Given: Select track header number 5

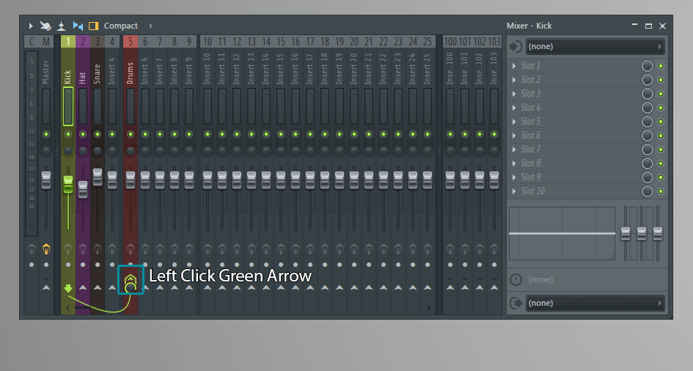Looking at the screenshot, I should (130, 42).
